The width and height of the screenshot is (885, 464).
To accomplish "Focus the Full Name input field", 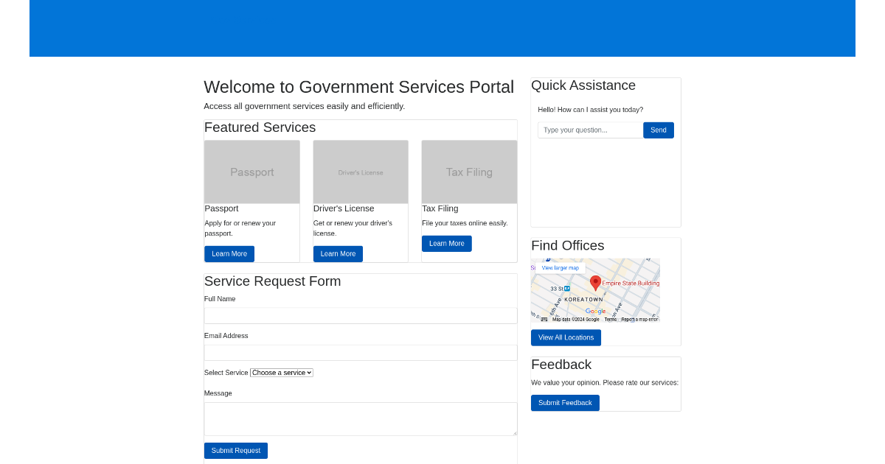I will coord(360,315).
